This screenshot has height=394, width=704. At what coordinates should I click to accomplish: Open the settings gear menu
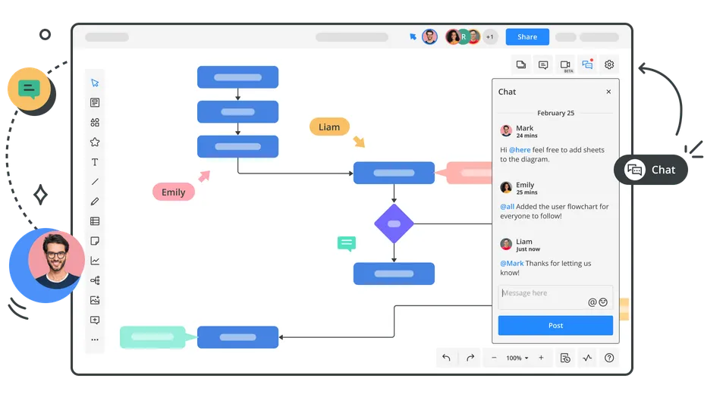[609, 65]
